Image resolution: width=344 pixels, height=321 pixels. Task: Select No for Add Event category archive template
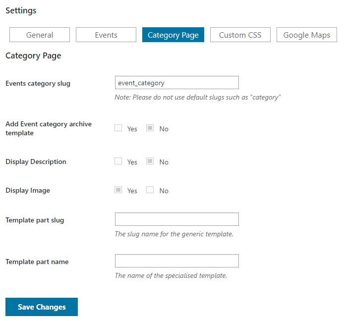click(150, 128)
